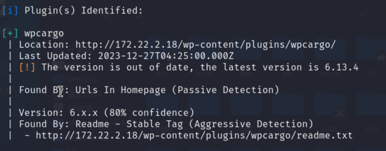This screenshot has width=386, height=151.
Task: Open the wpcargo plugin location URL
Action: (x=205, y=45)
